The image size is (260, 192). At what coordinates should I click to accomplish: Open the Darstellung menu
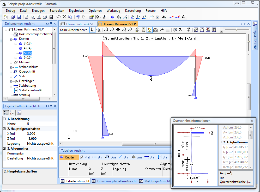click(133, 11)
